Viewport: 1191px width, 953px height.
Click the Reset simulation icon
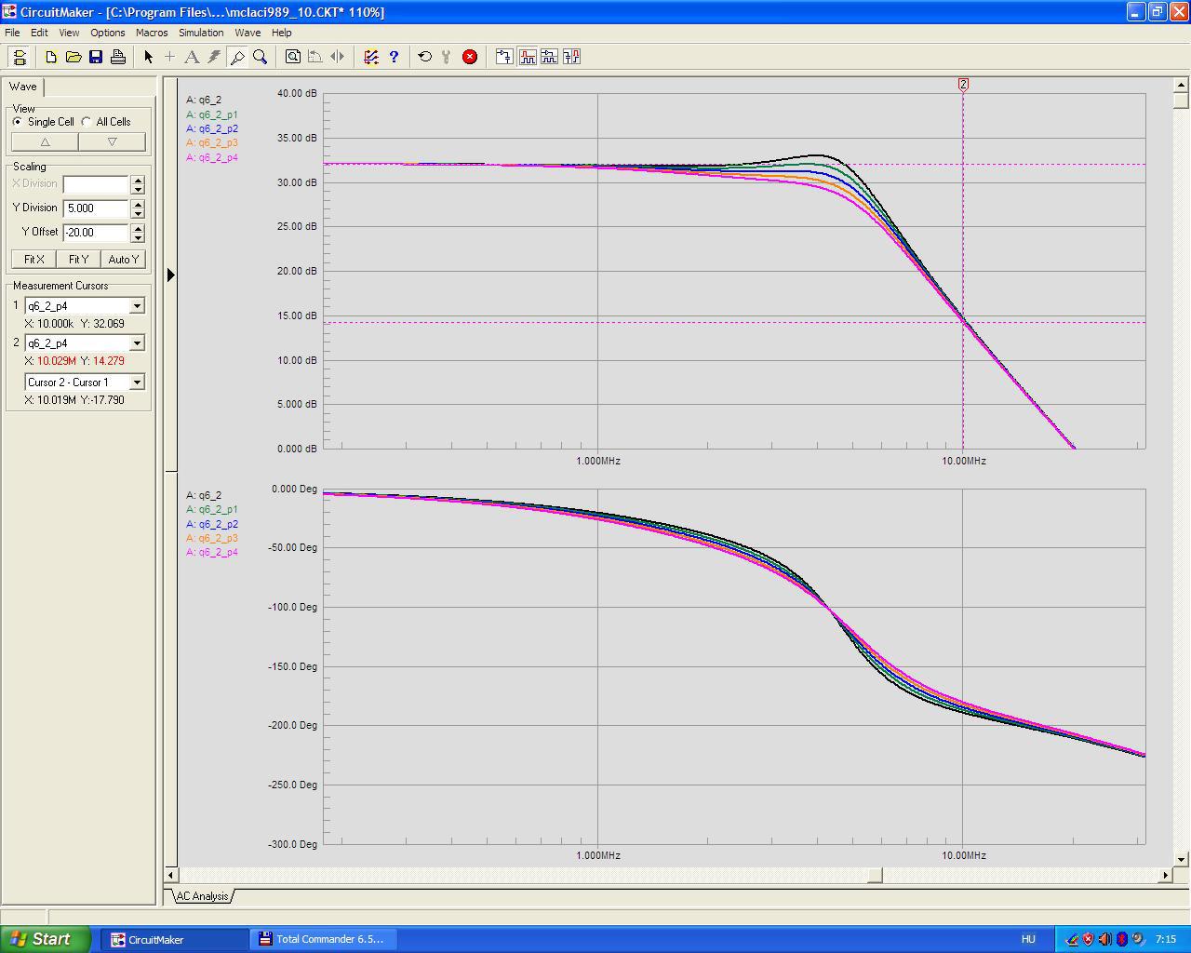point(425,57)
